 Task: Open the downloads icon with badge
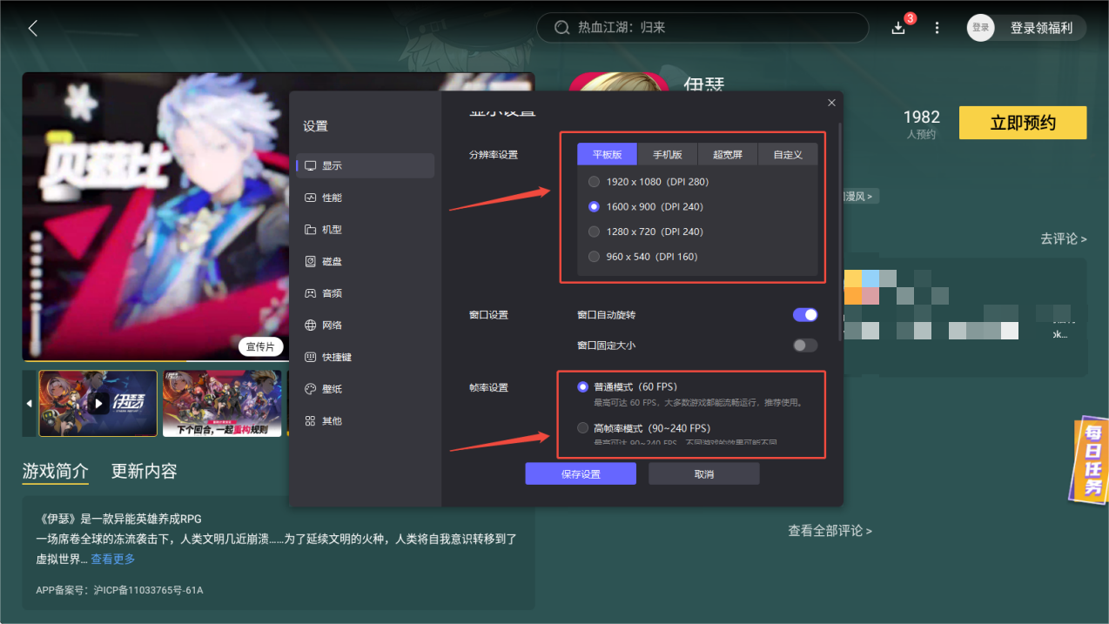point(899,28)
